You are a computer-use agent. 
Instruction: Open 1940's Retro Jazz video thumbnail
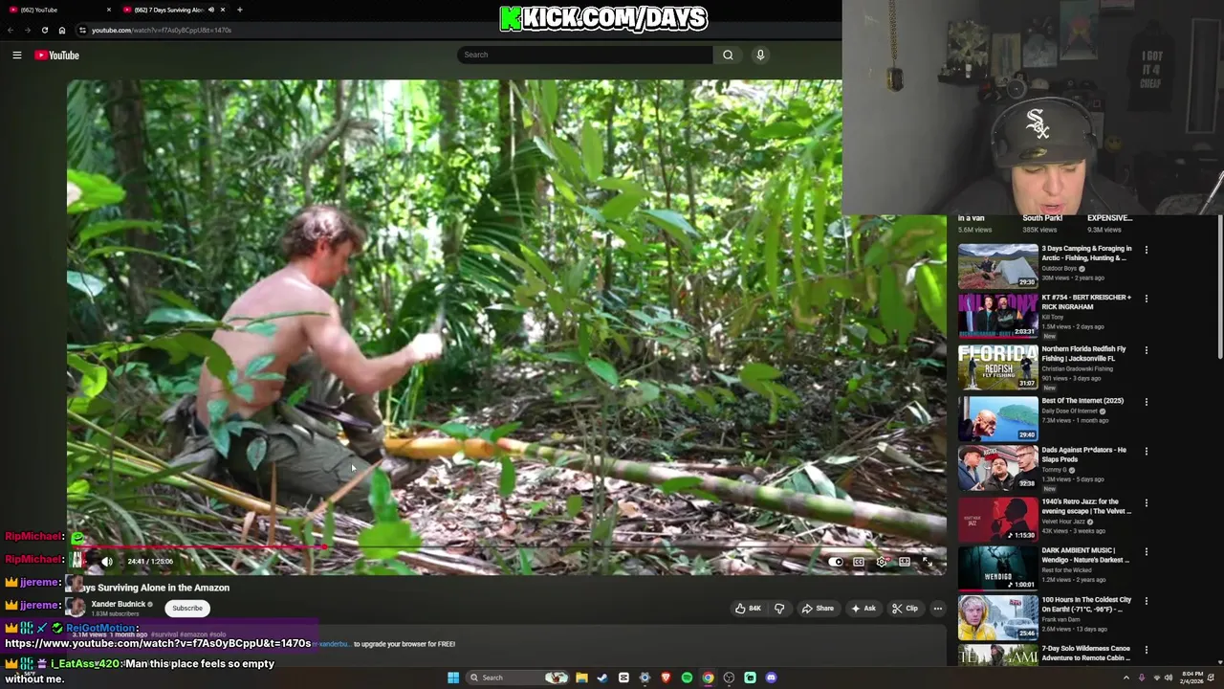coord(997,518)
